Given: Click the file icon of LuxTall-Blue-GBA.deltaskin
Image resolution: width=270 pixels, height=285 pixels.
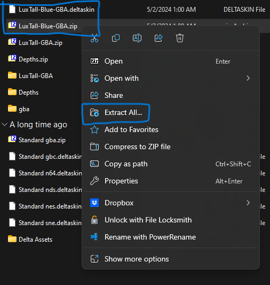Looking at the screenshot, I should (x=12, y=9).
